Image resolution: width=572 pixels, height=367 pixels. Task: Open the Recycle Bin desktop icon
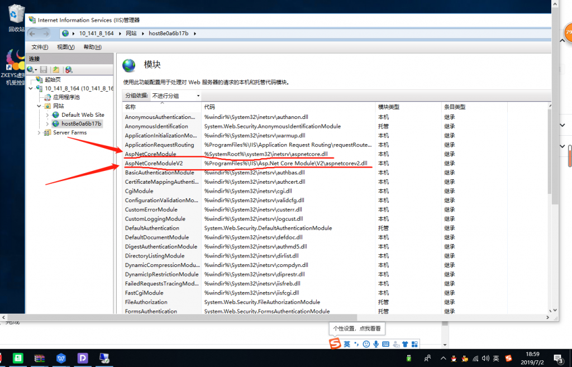click(16, 17)
